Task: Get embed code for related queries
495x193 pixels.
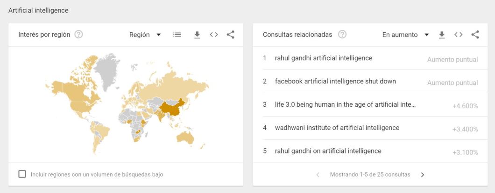Action: pyautogui.click(x=459, y=34)
